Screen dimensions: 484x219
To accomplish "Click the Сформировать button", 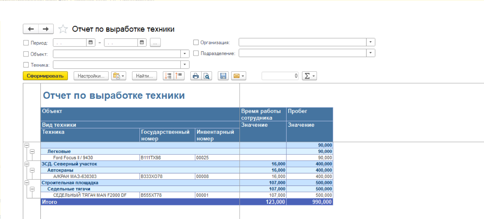I will point(45,76).
